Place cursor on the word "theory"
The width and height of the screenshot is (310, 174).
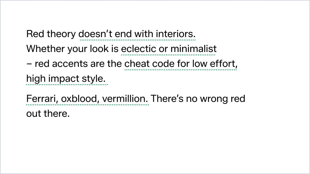pos(64,34)
